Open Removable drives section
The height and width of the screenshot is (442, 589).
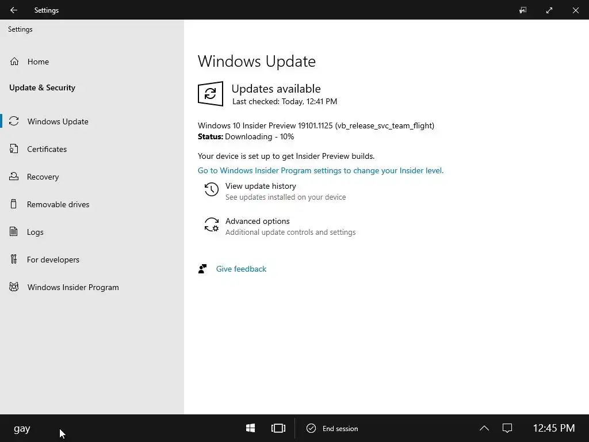point(58,204)
